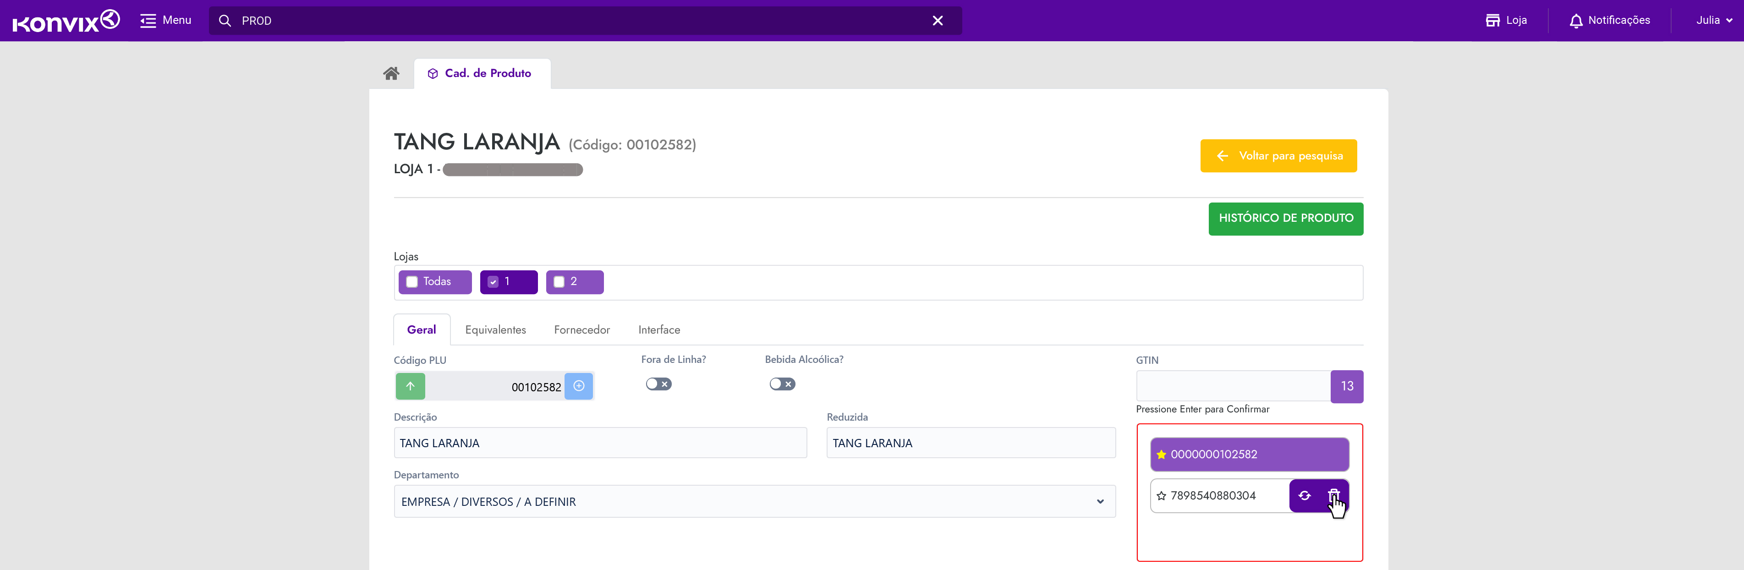Clear the search with the X icon
1744x570 pixels.
click(938, 21)
